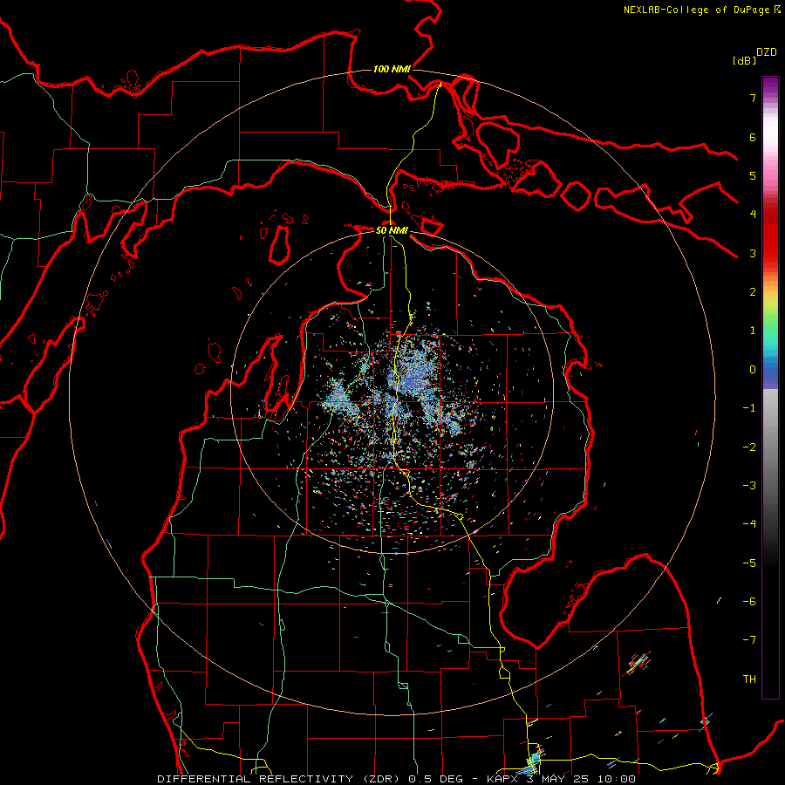
Task: Click the 100 NMI range ring label
Action: [392, 69]
